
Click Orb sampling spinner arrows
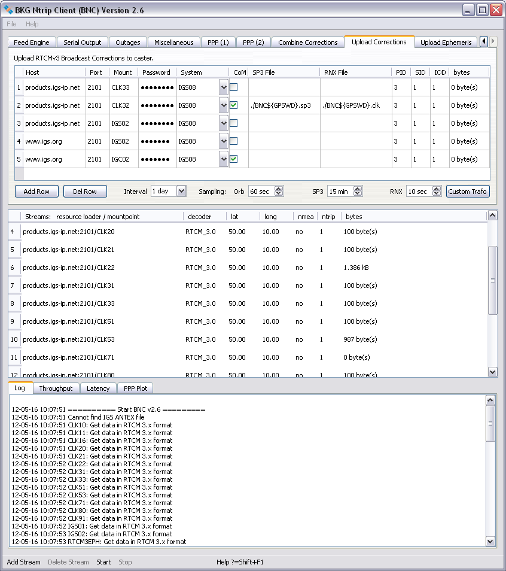[x=279, y=192]
